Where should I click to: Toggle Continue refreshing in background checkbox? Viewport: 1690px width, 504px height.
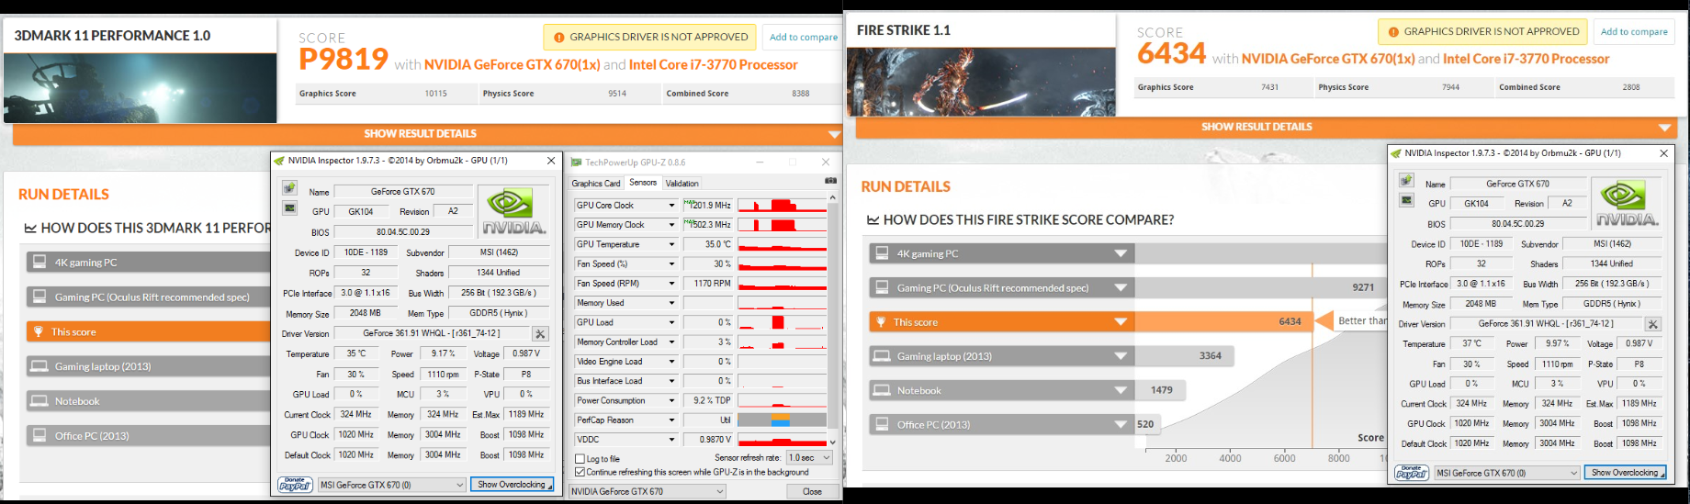[x=580, y=472]
